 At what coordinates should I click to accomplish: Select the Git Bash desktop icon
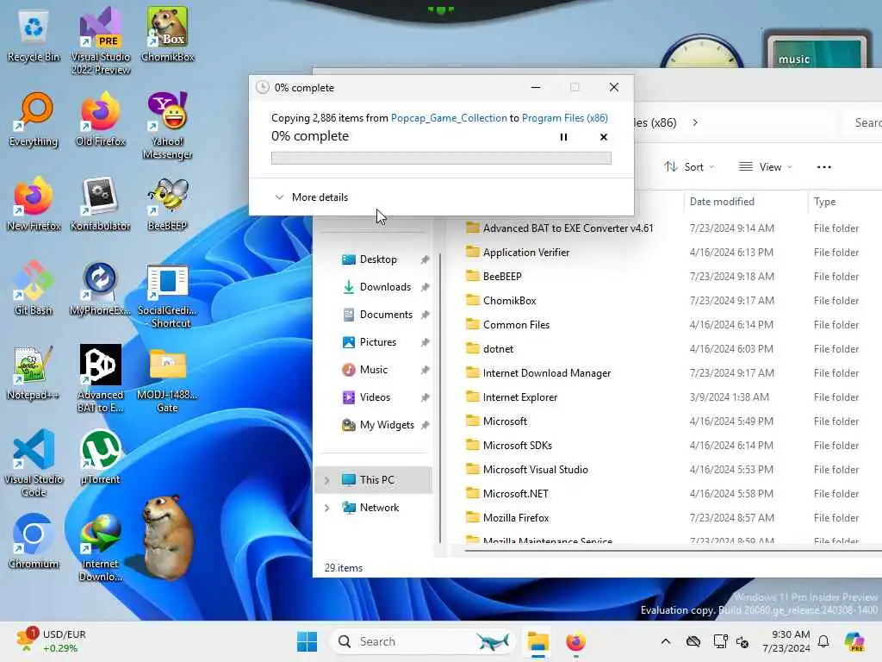point(34,288)
